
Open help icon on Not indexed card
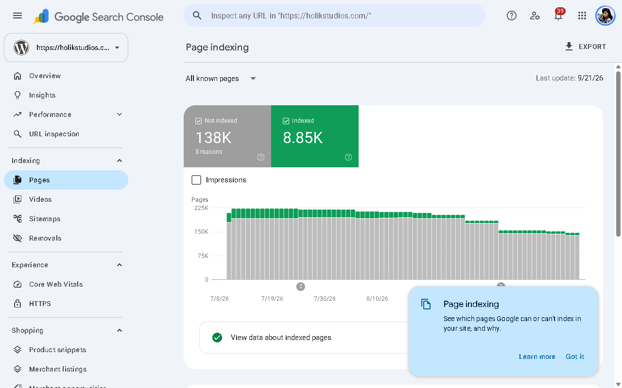pyautogui.click(x=261, y=157)
